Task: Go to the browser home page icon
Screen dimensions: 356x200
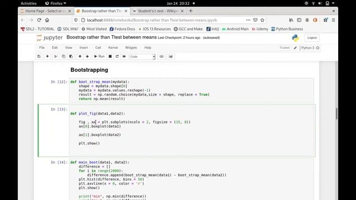Action: (47, 20)
